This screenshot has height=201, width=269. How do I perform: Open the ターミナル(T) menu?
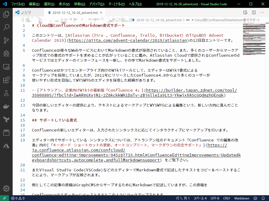(x=117, y=4)
